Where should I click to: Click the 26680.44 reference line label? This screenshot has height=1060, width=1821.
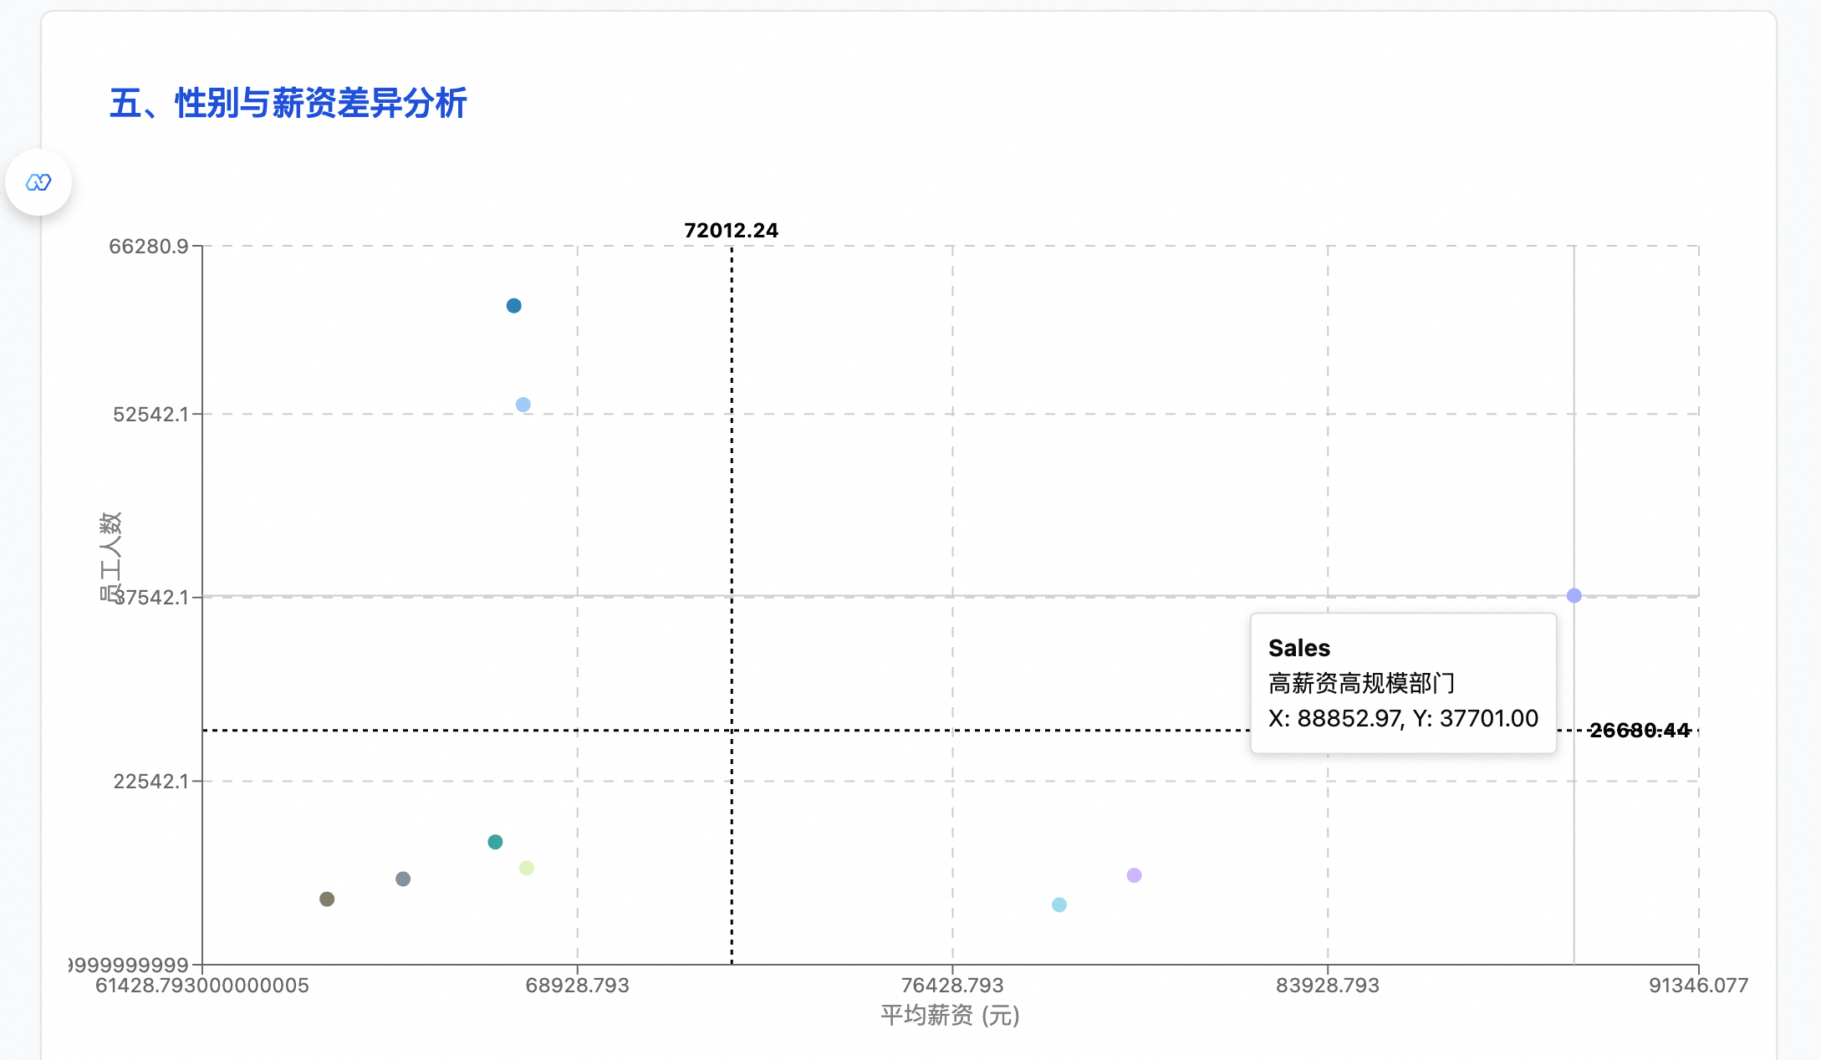(x=1639, y=731)
